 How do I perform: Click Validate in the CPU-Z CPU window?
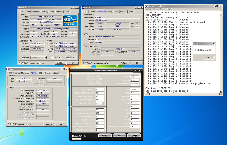60,63
